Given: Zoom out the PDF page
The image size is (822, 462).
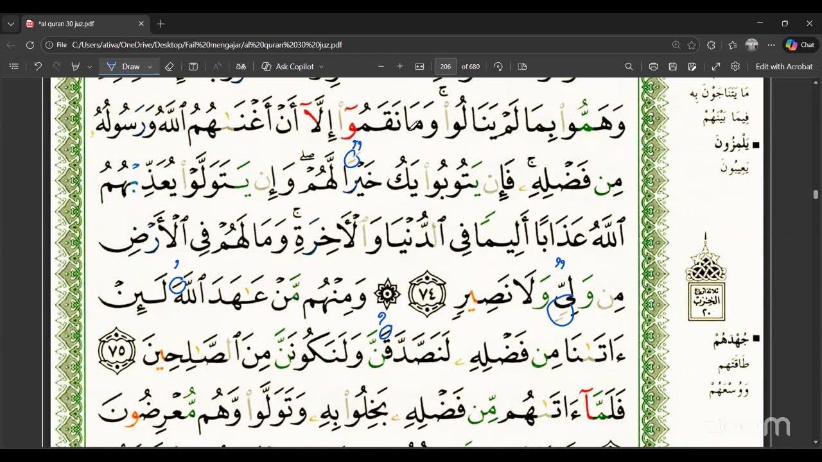Looking at the screenshot, I should pyautogui.click(x=381, y=66).
